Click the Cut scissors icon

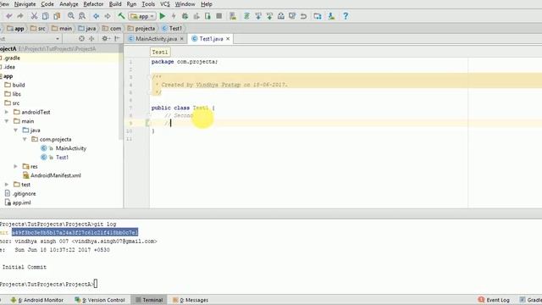(x=34, y=16)
